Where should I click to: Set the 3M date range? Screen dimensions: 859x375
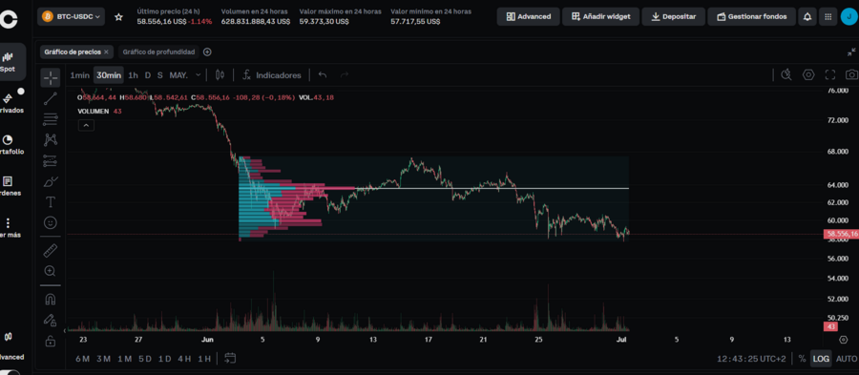(103, 359)
